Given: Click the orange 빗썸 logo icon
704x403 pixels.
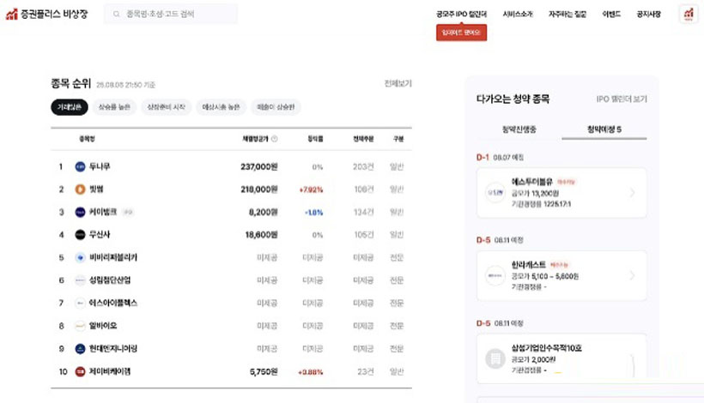Looking at the screenshot, I should coord(80,189).
